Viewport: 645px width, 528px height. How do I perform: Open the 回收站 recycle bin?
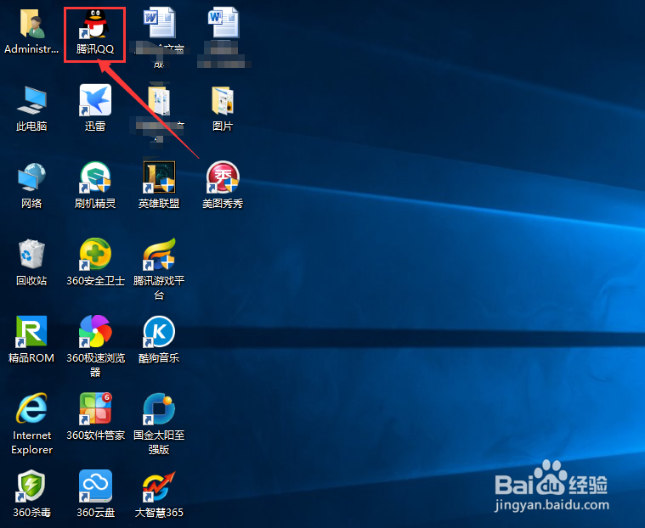31,254
